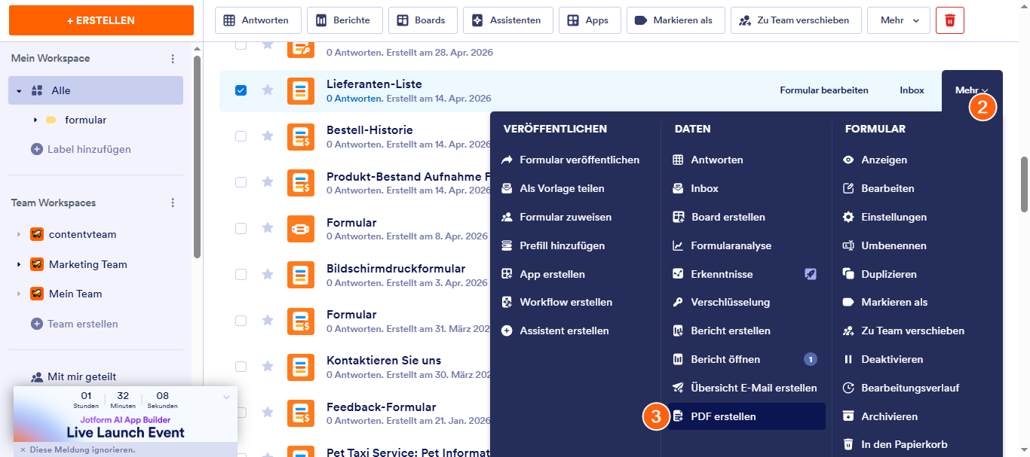Image resolution: width=1030 pixels, height=457 pixels.
Task: Star the Feedback-Formular form
Action: pos(267,413)
